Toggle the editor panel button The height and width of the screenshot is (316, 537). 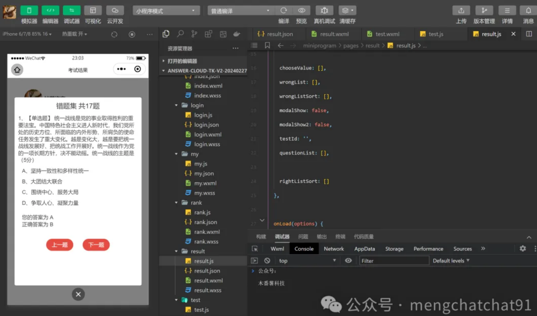click(50, 11)
